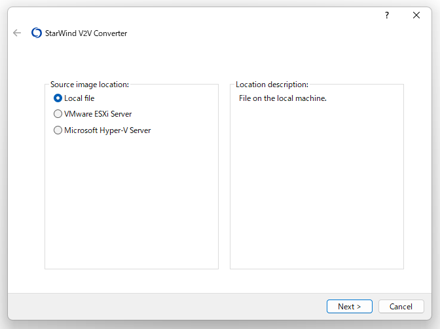
Task: Click the StarWind swirl logo icon
Action: 37,33
